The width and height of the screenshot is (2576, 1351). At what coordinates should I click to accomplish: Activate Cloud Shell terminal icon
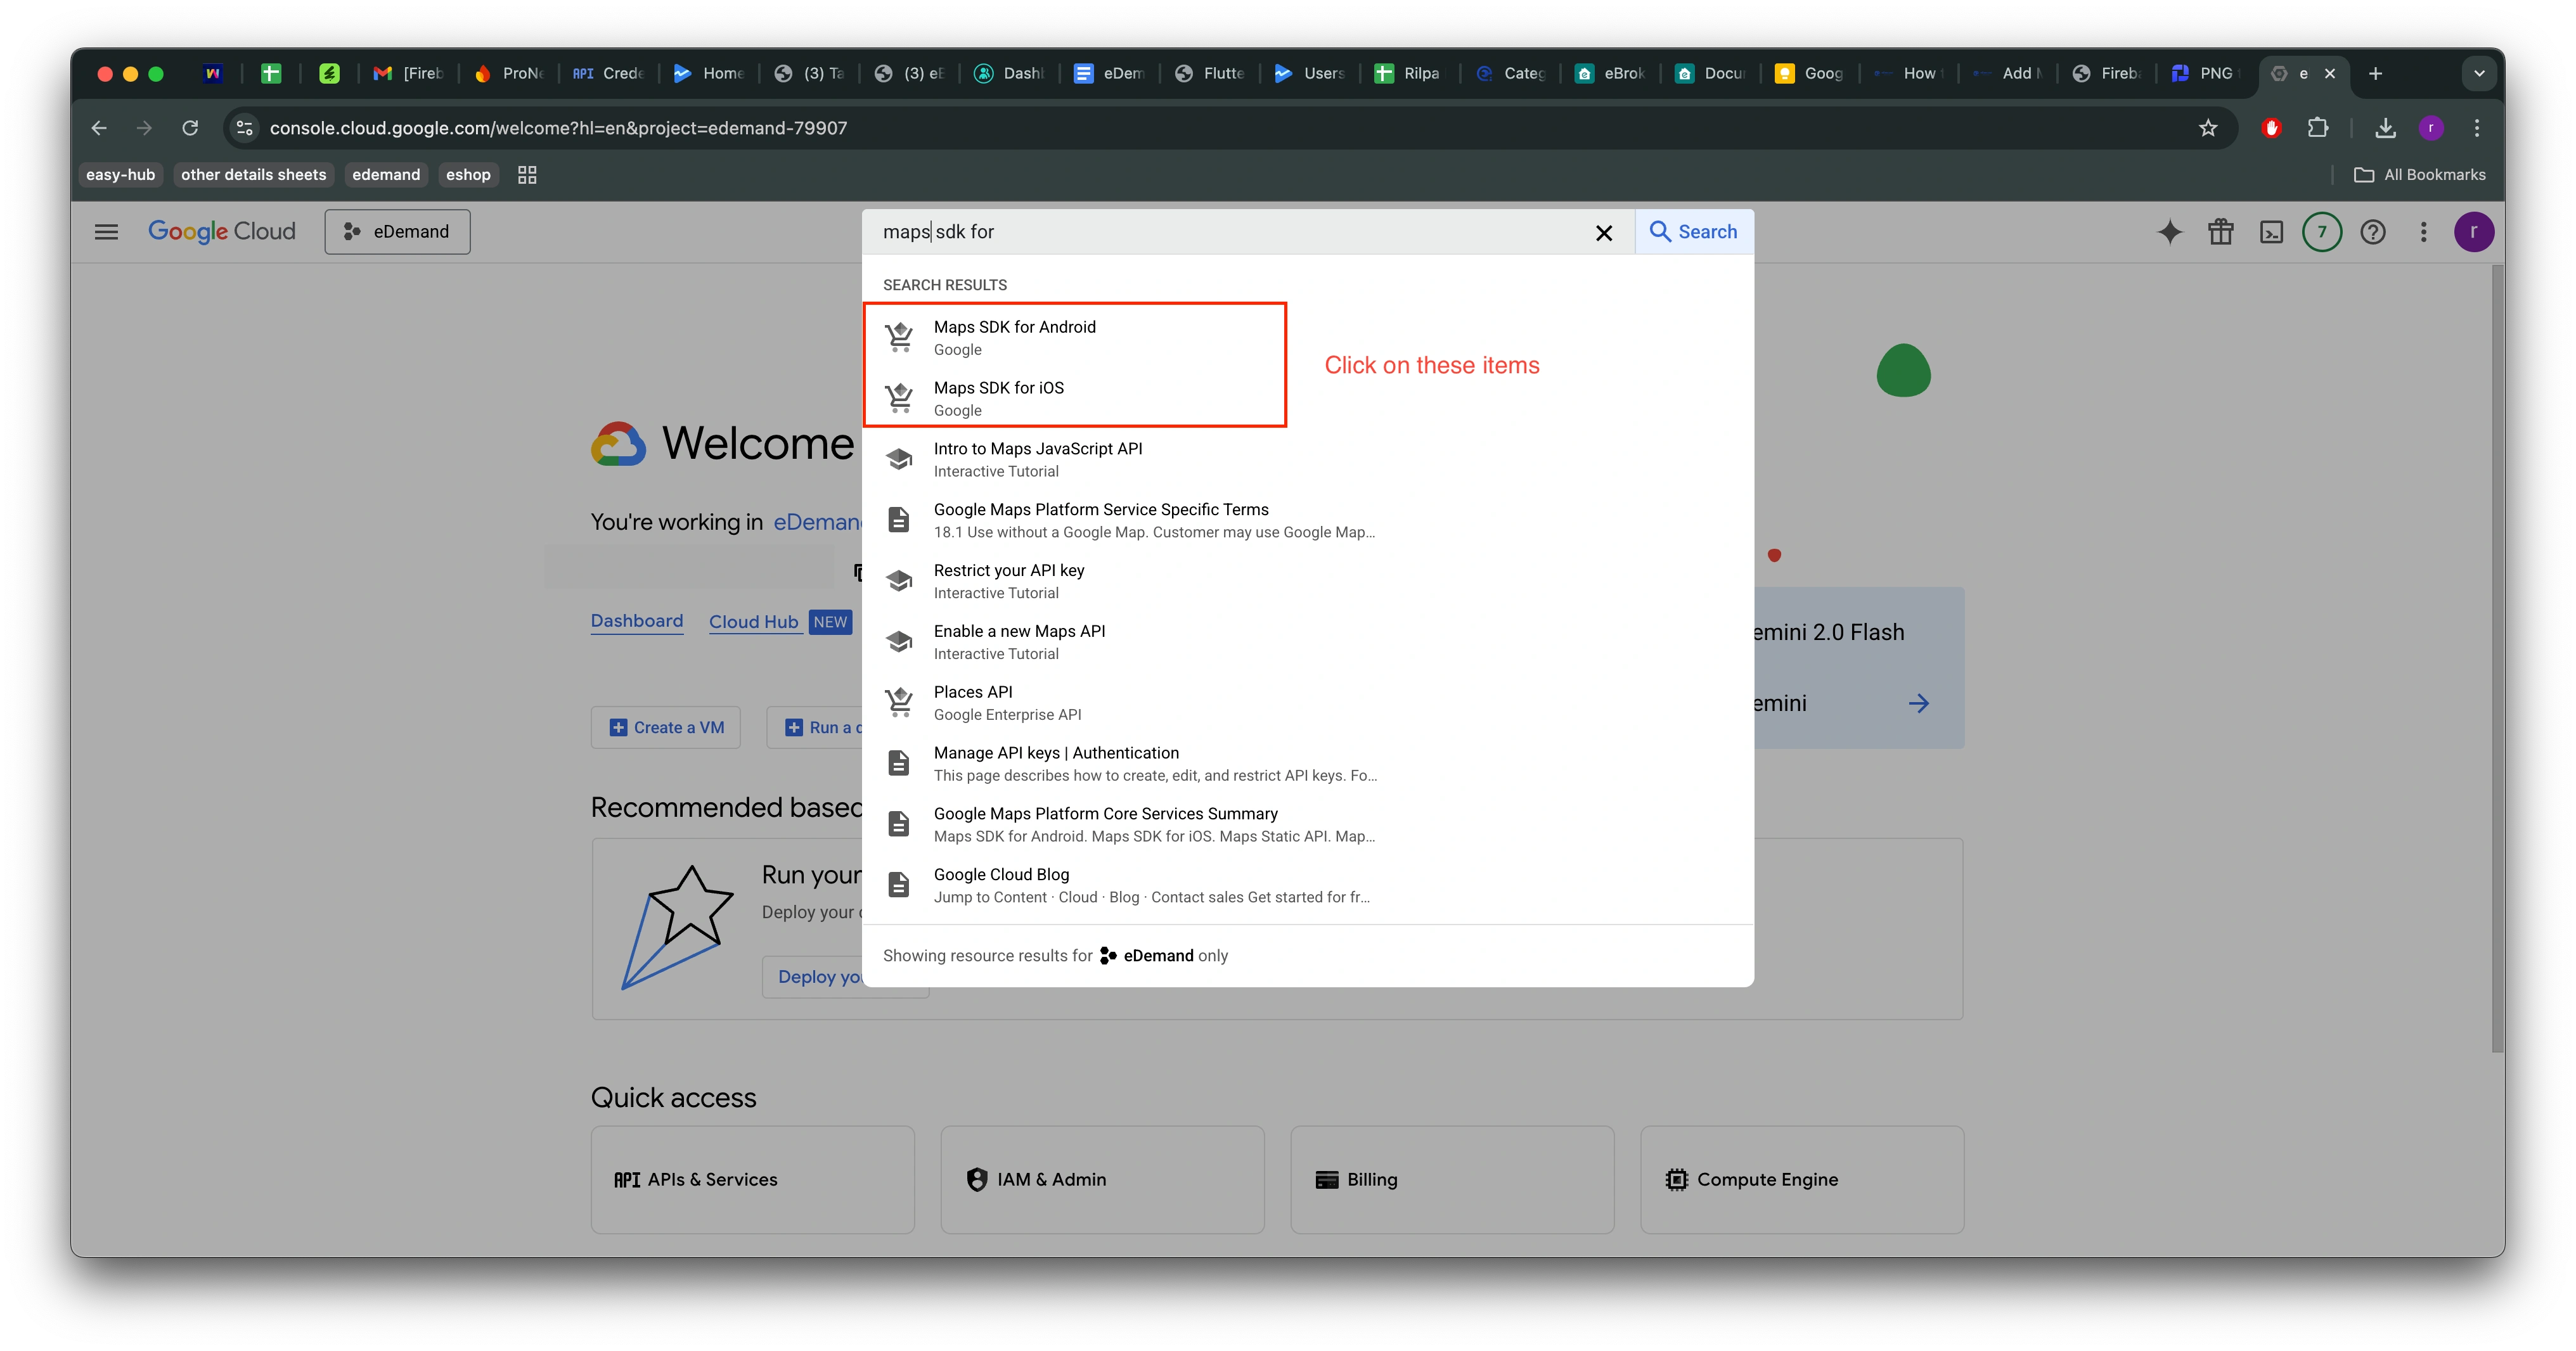(x=2271, y=232)
